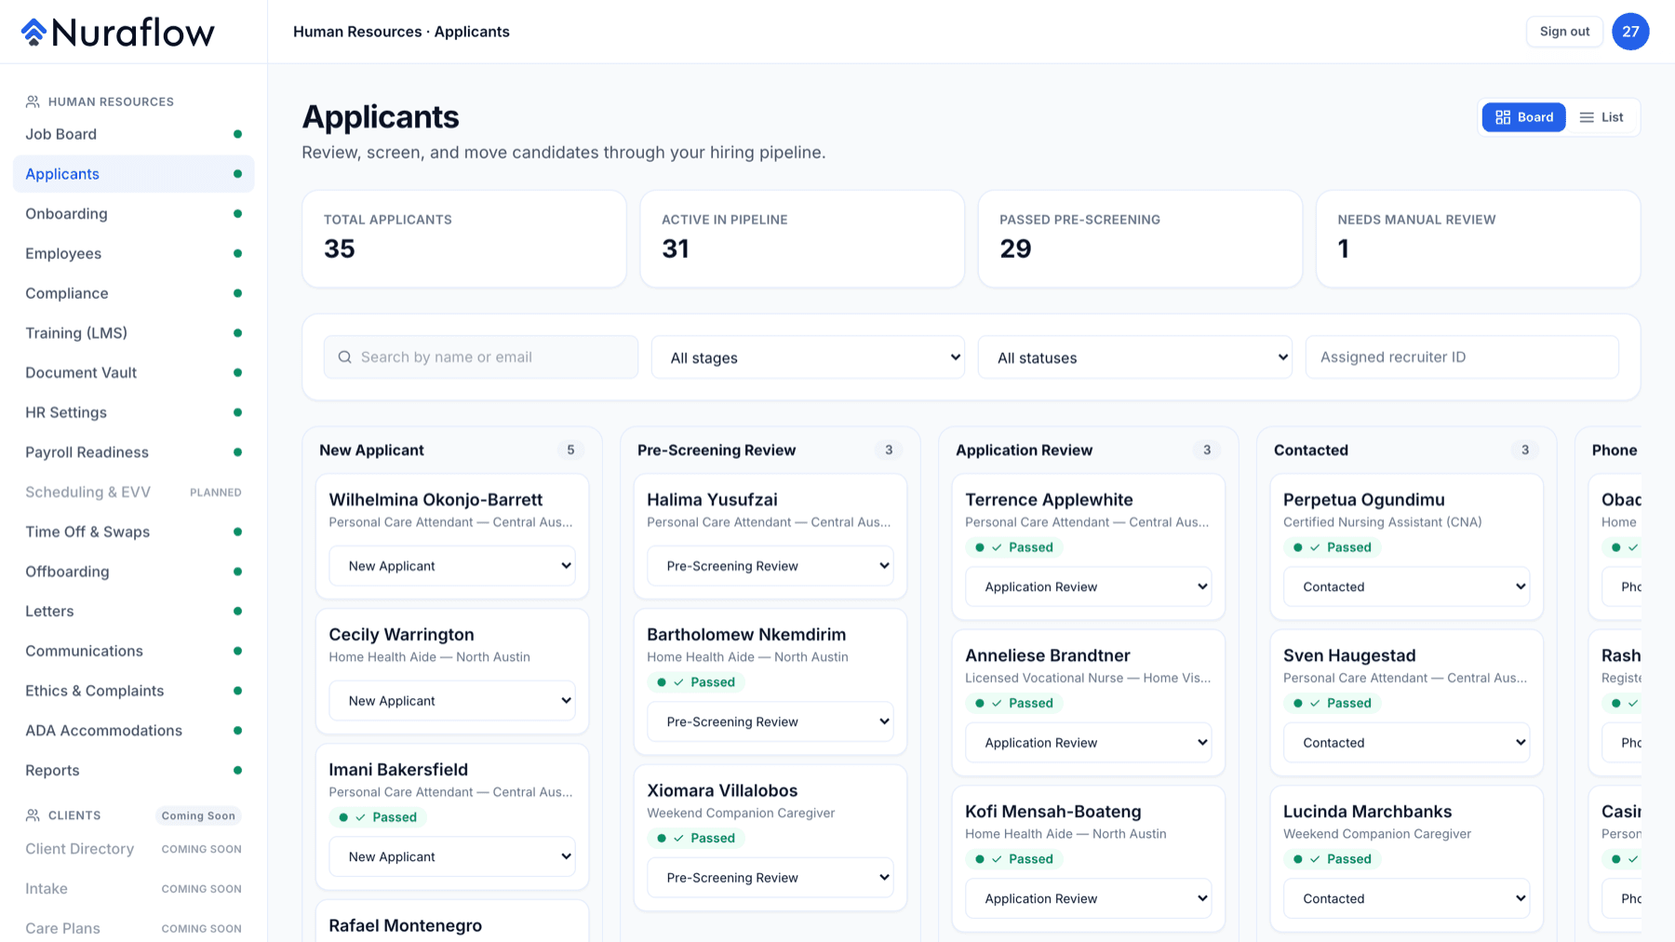Screen dimensions: 1675x942
Task: Switch to List view
Action: (x=1601, y=117)
